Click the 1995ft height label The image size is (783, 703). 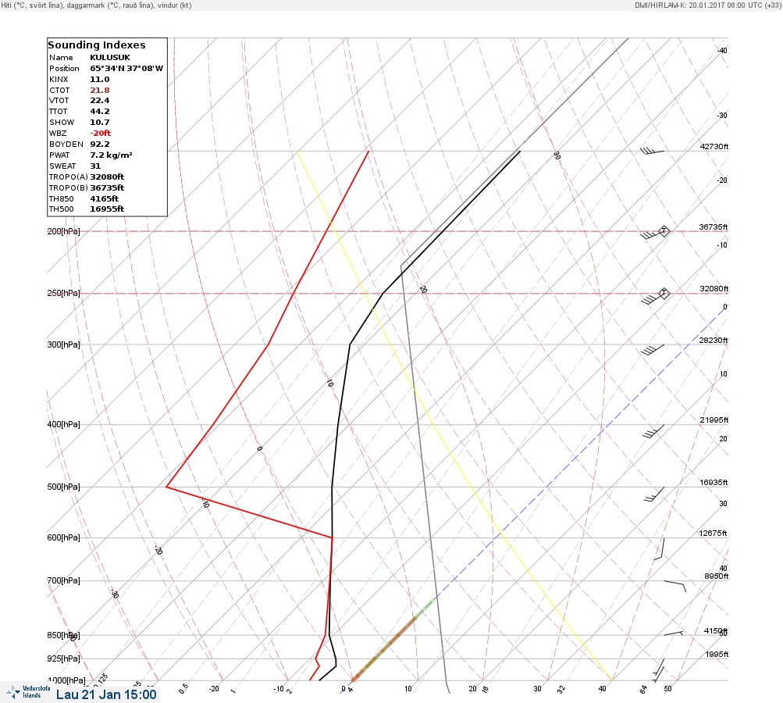(x=717, y=654)
